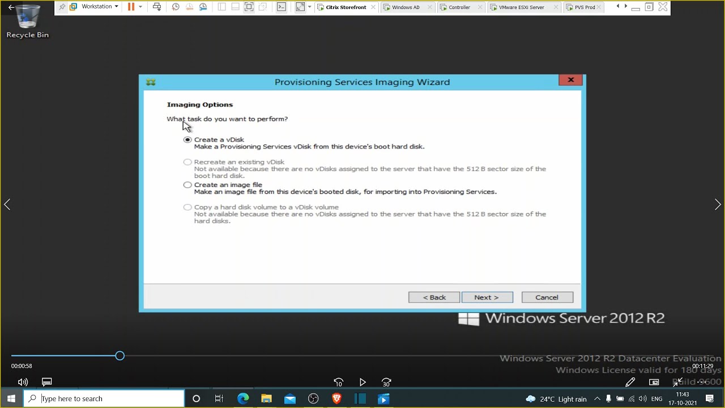
Task: Select the Create a vDisk option
Action: [x=187, y=139]
